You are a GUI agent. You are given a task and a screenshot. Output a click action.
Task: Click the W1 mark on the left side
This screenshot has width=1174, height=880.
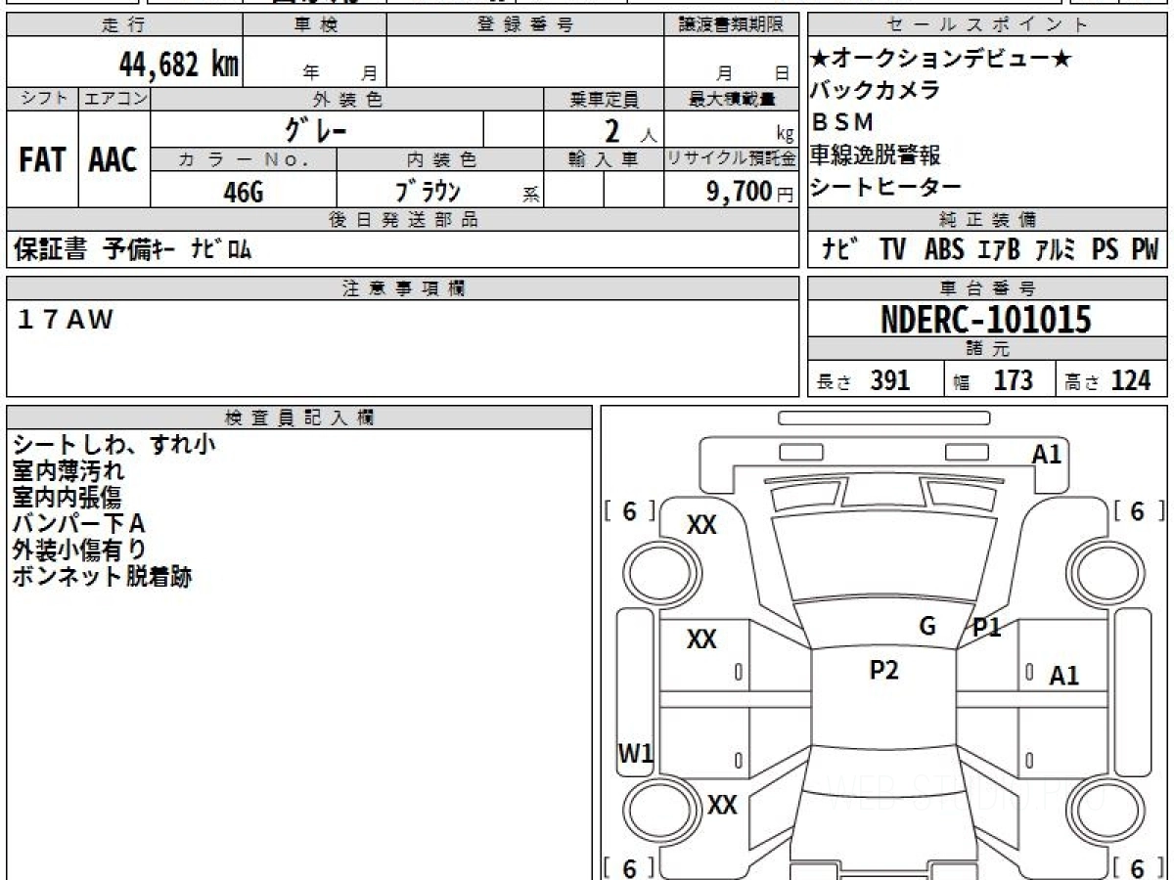(635, 753)
